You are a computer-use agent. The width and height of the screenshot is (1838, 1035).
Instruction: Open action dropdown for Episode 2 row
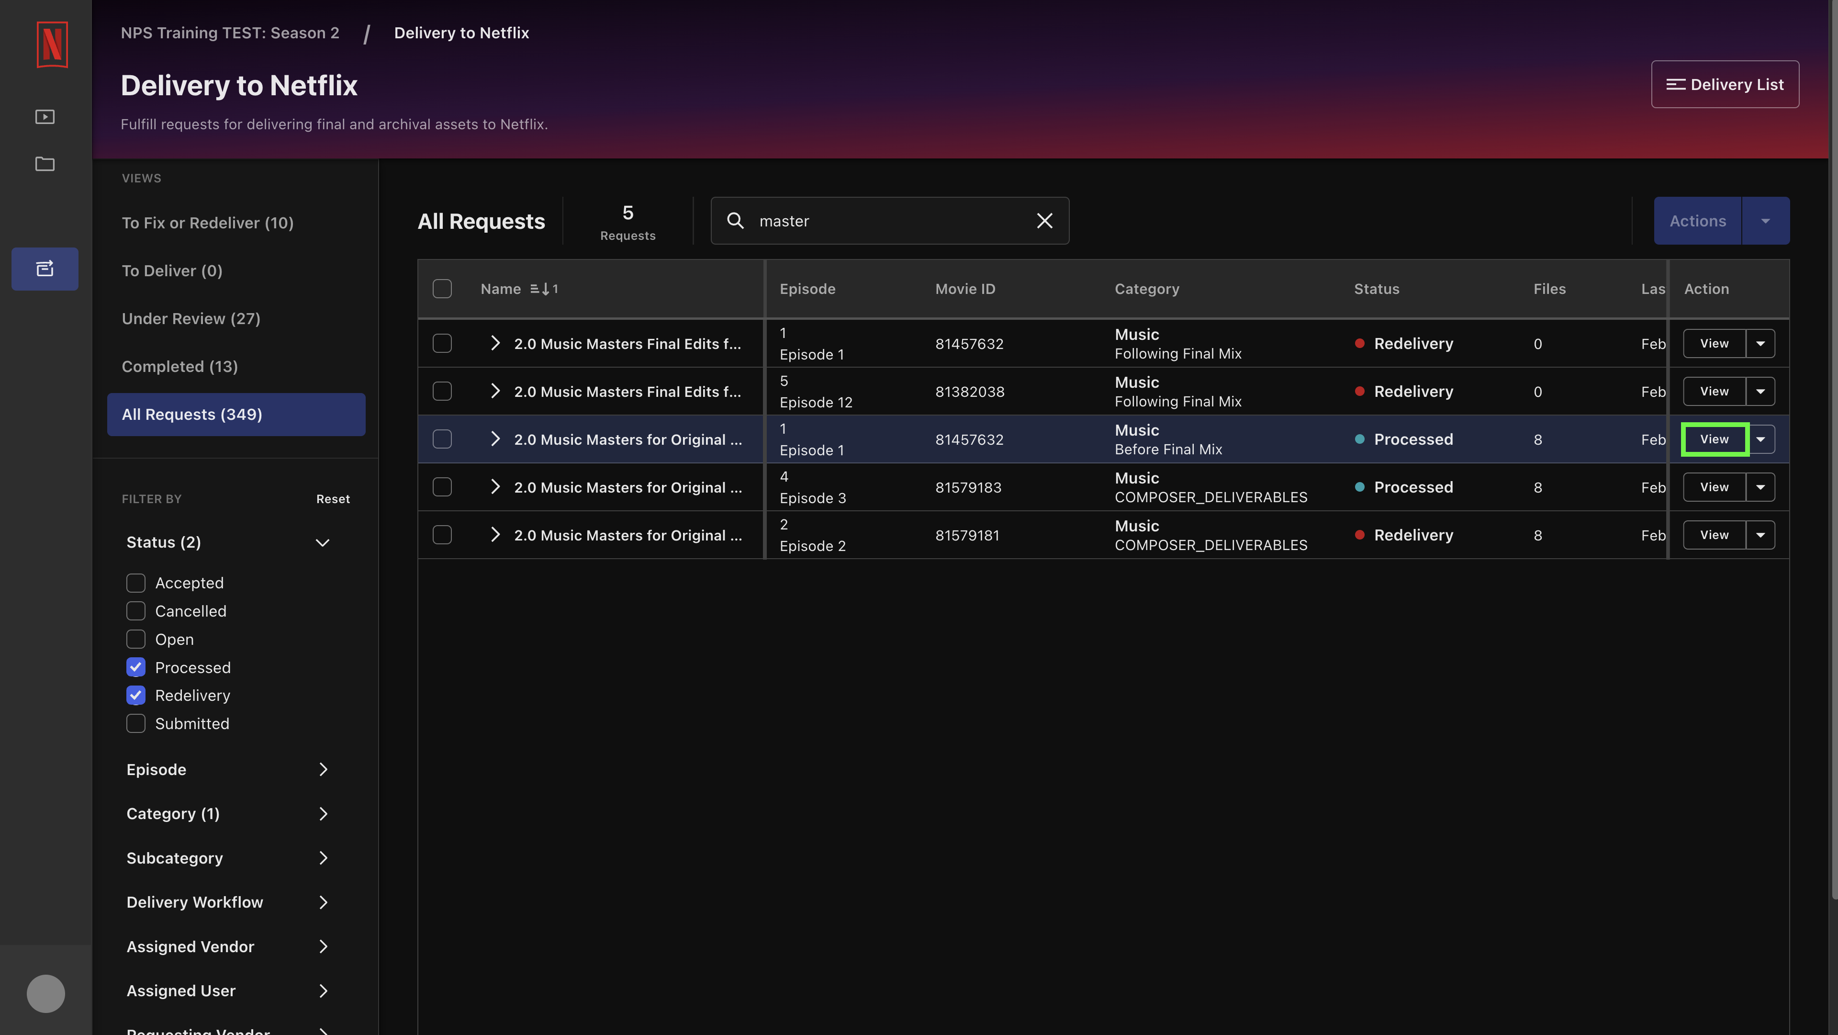(x=1760, y=535)
